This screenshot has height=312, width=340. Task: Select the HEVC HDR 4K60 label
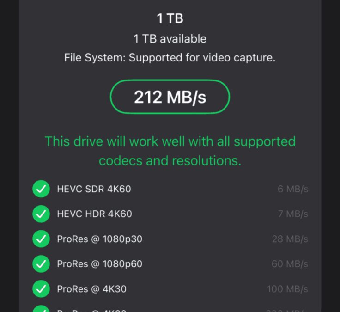click(x=94, y=214)
